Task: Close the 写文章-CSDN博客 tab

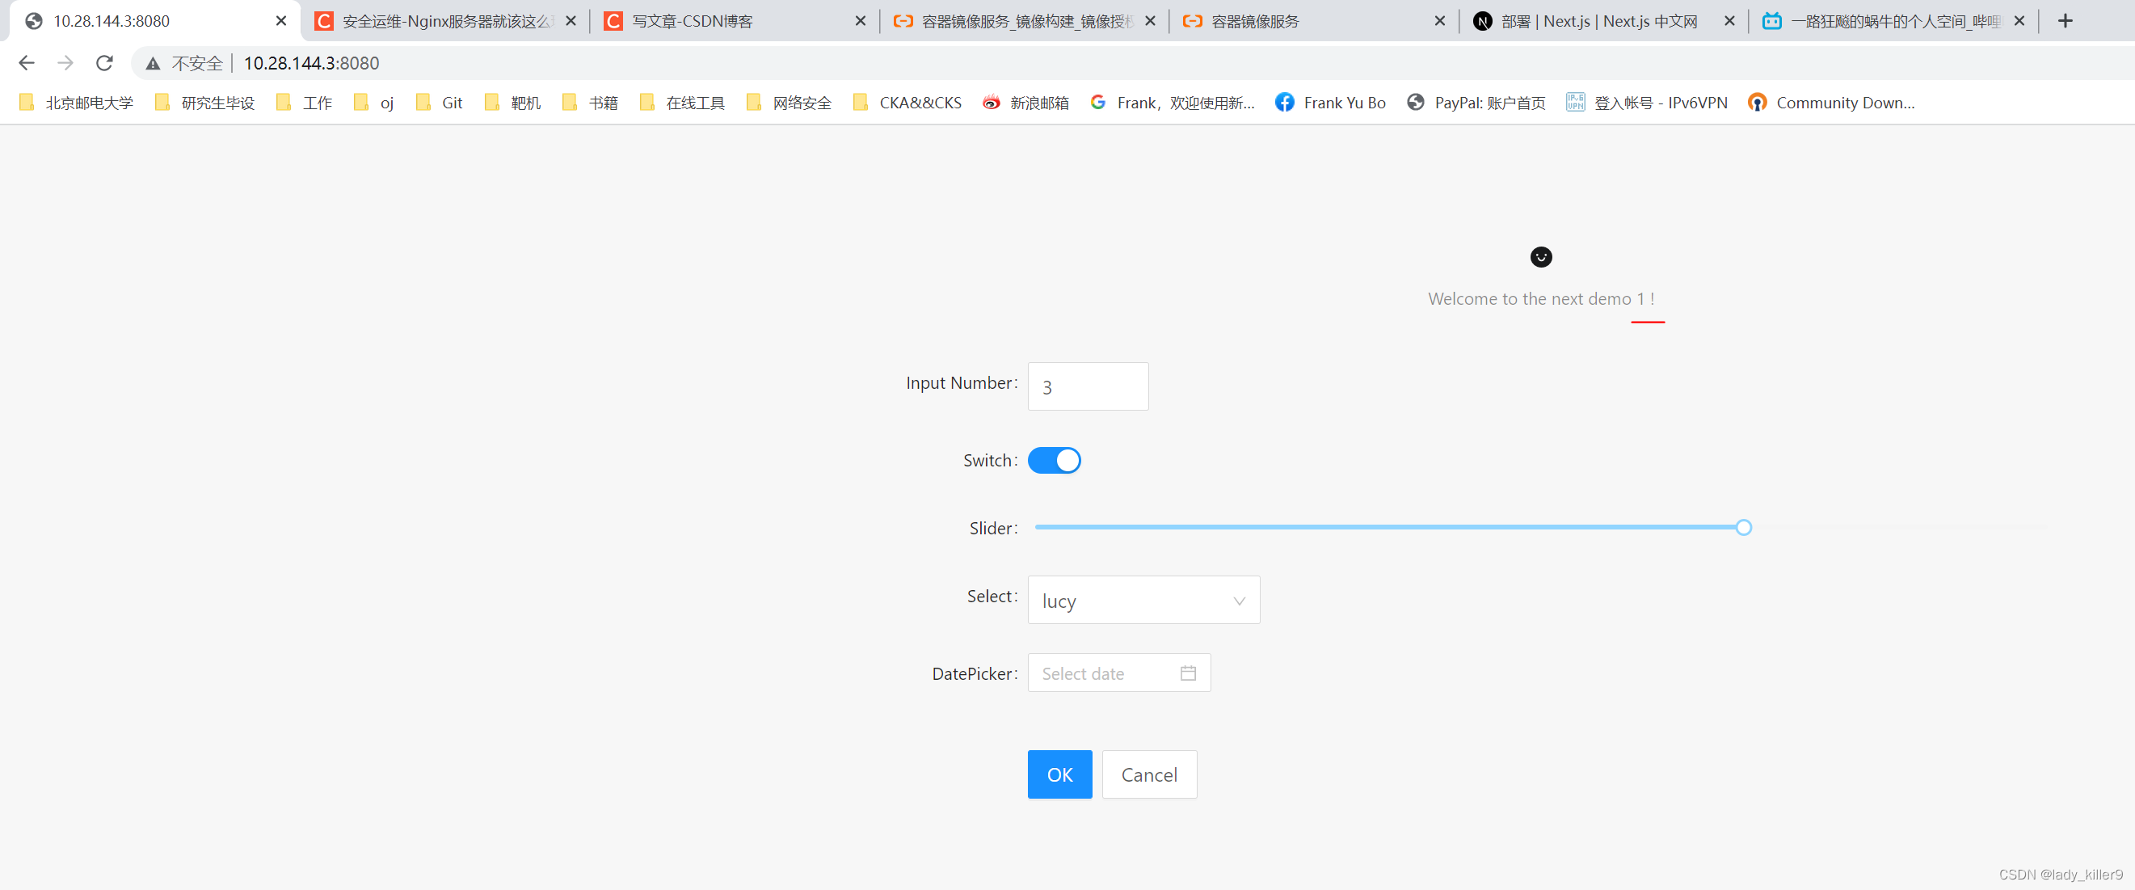Action: coord(861,21)
